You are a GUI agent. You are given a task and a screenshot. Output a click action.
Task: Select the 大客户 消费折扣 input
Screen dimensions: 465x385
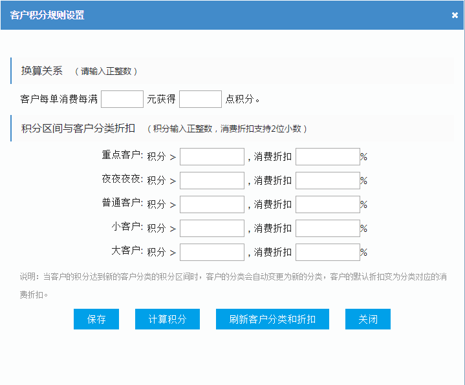coord(327,253)
